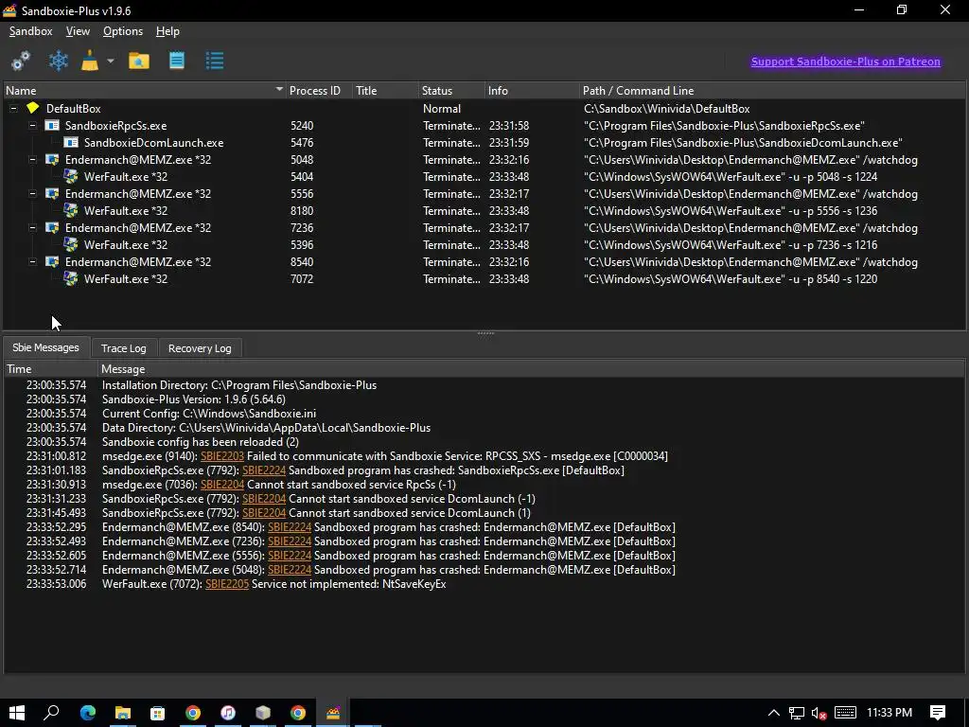Open the cleanup dropdown arrow next to broom
Image resolution: width=969 pixels, height=727 pixels.
point(111,61)
